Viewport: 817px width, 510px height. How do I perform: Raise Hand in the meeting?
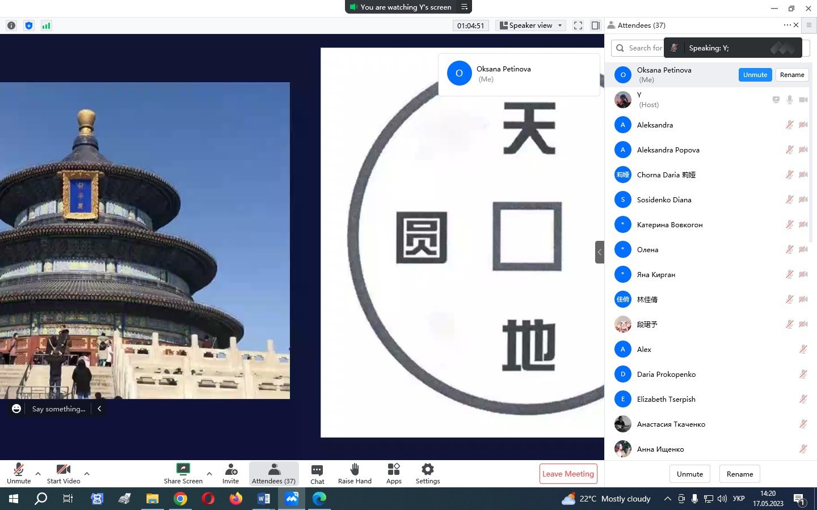pos(355,474)
